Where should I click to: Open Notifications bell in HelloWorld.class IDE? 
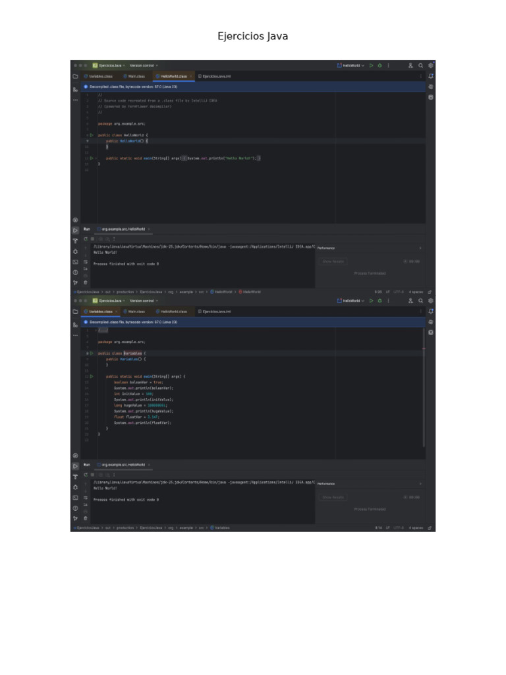coord(431,76)
